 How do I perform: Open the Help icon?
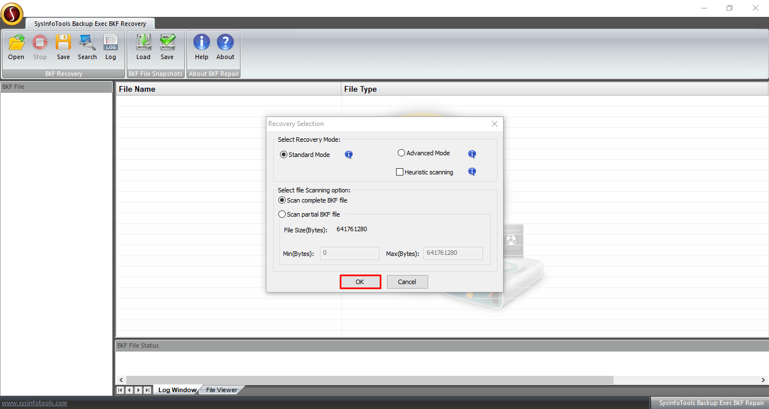pos(202,43)
